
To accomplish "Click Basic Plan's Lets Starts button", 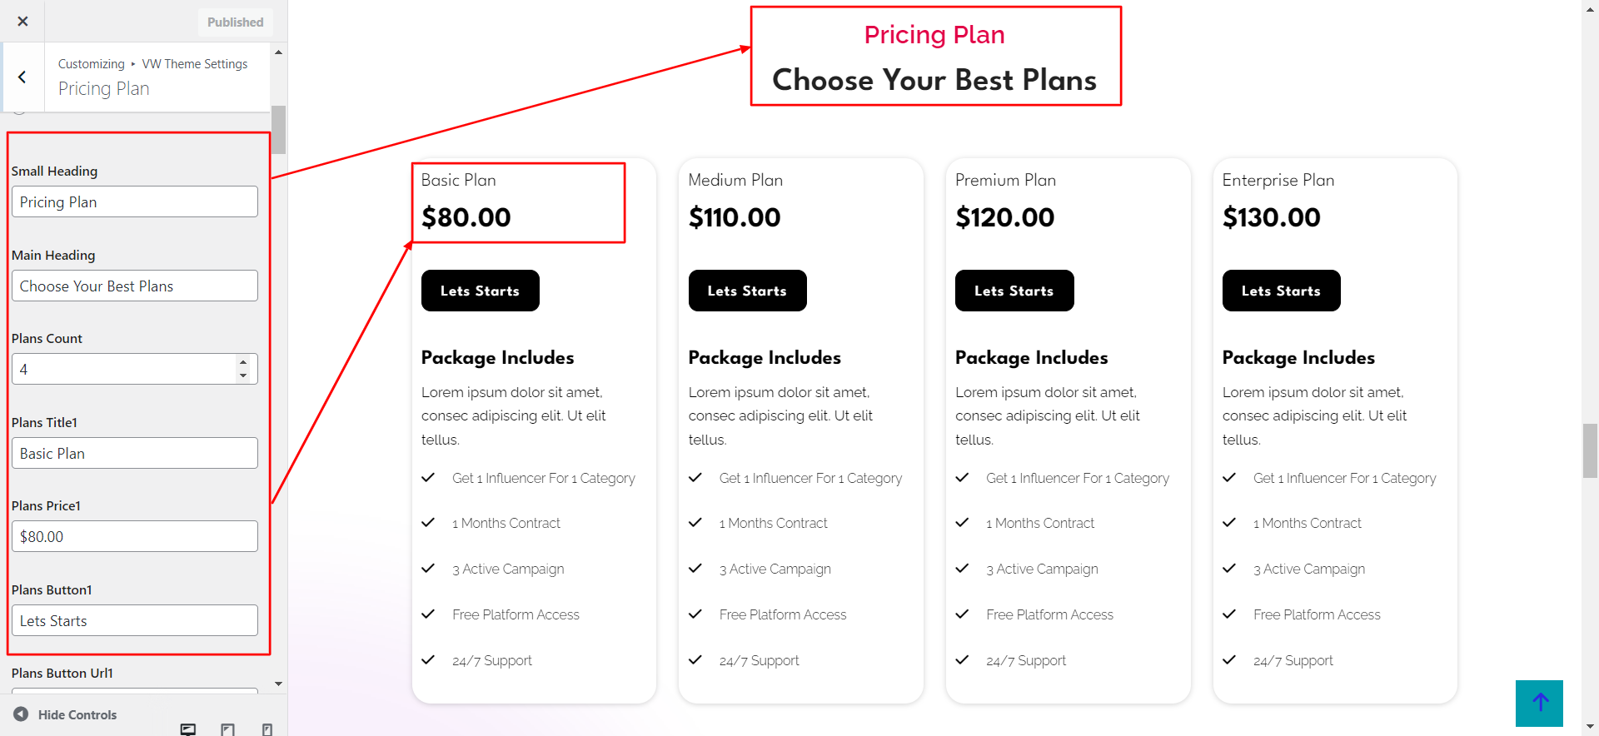I will (x=480, y=291).
